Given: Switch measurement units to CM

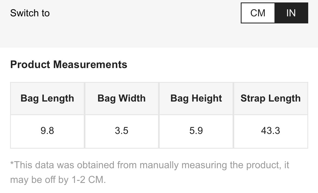Looking at the screenshot, I should pos(258,13).
